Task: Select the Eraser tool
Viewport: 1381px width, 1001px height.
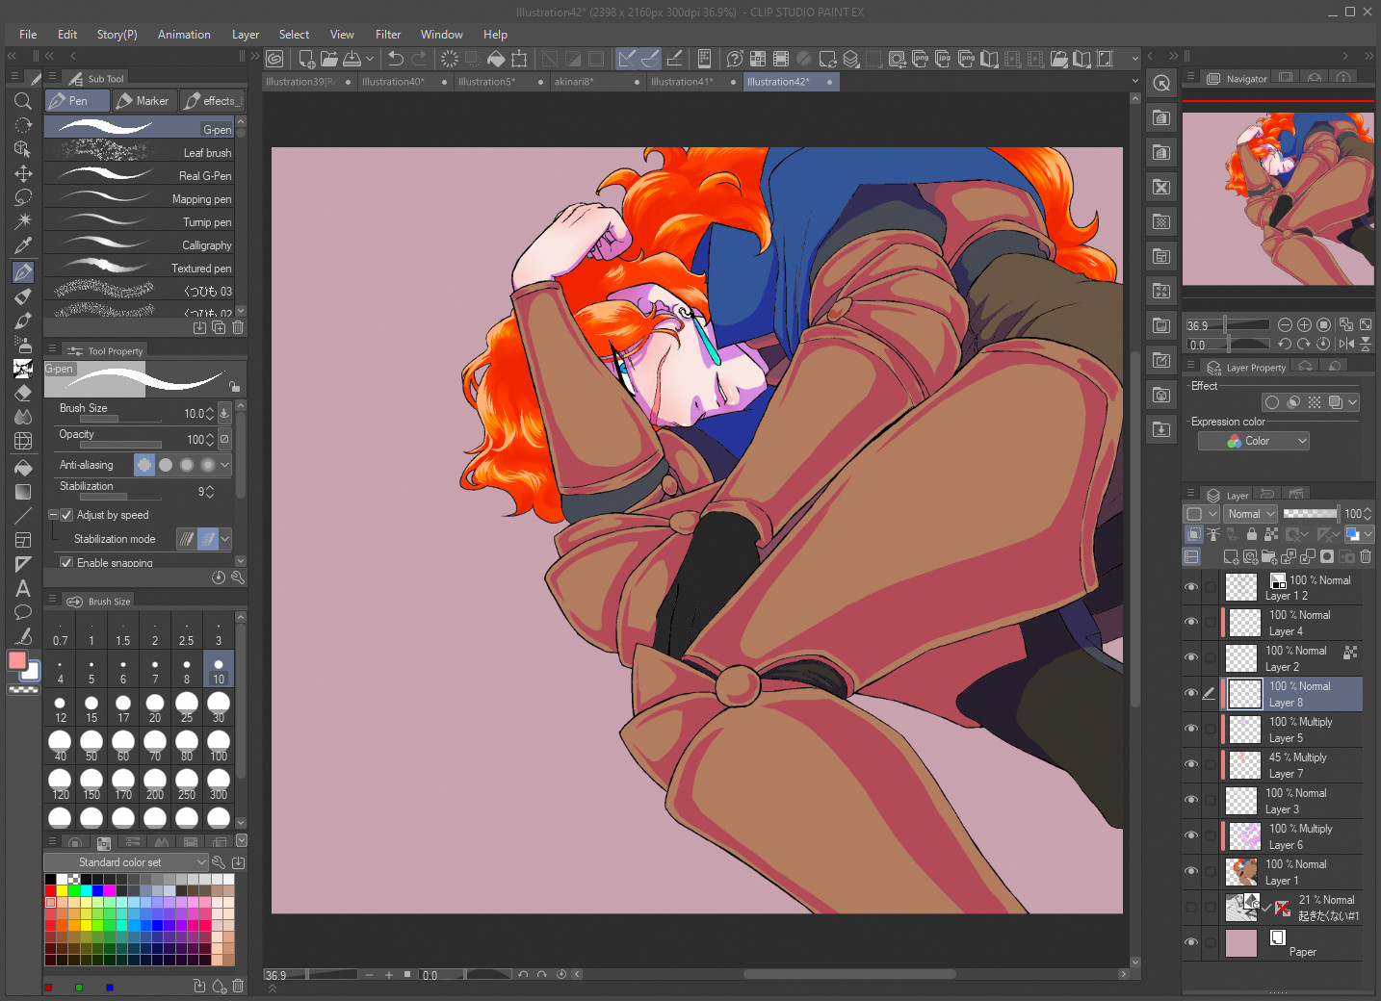Action: tap(23, 393)
